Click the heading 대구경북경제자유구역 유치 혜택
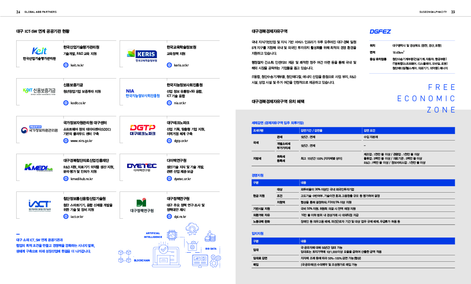The image size is (471, 284). click(278, 102)
